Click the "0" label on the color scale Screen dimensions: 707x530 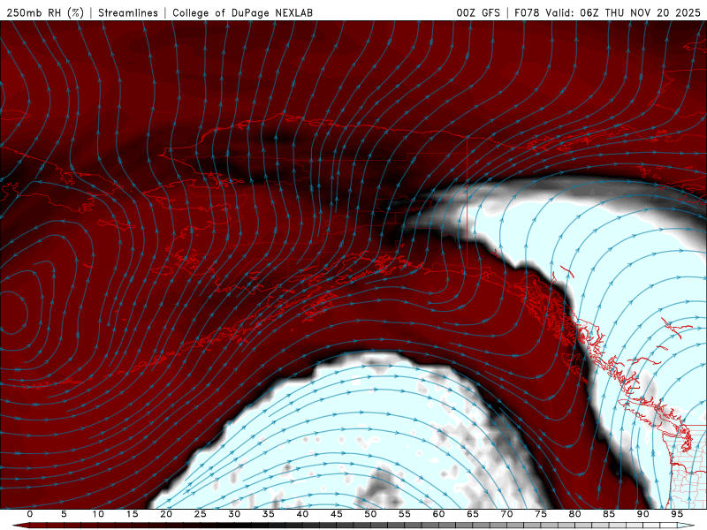(x=30, y=514)
